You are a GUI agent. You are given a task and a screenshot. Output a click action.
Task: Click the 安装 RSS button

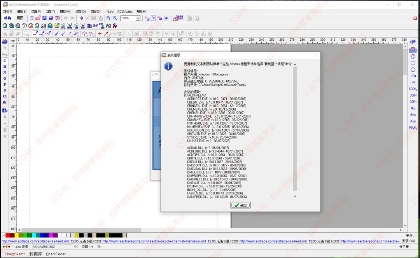(x=408, y=241)
